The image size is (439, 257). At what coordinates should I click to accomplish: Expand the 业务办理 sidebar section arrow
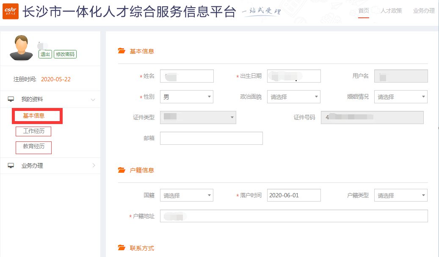pos(94,166)
